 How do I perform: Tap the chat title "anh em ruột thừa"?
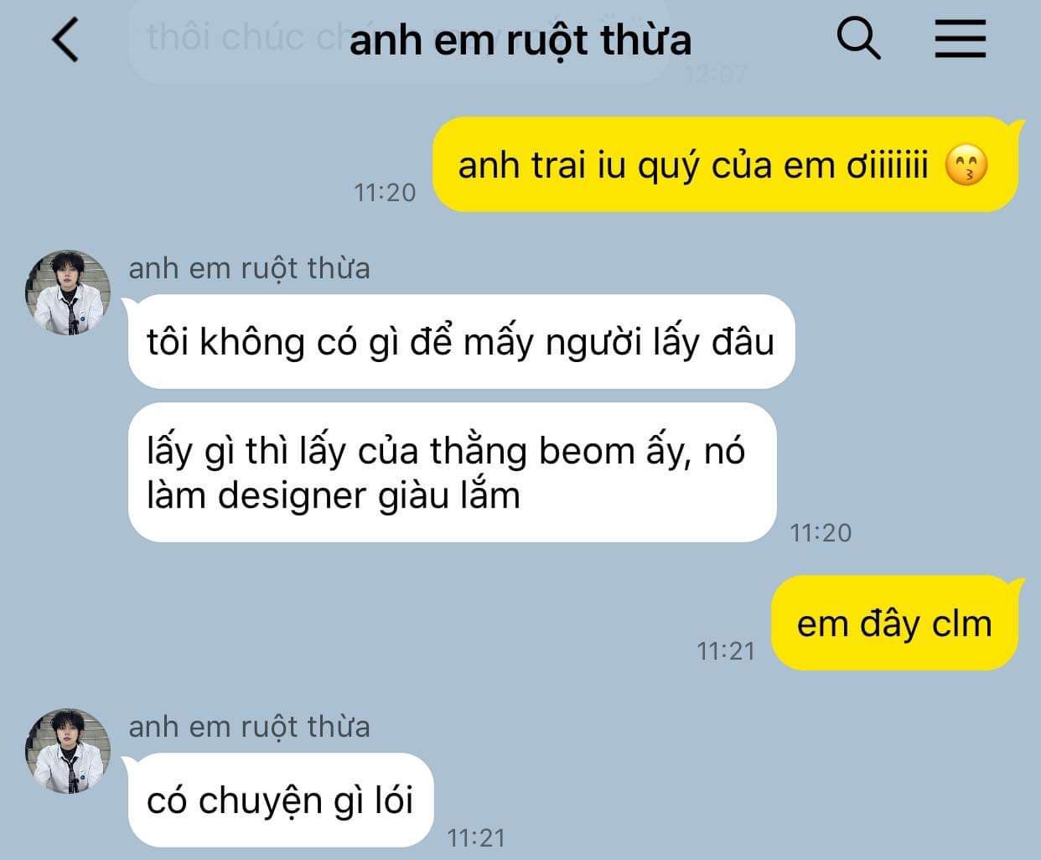520,40
